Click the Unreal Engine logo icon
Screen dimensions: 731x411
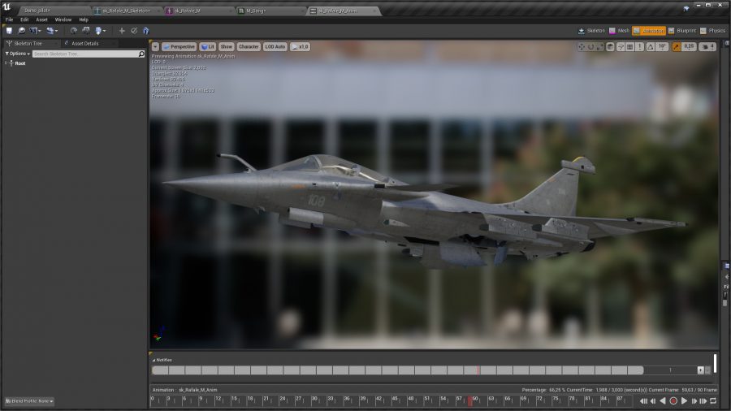pos(6,6)
